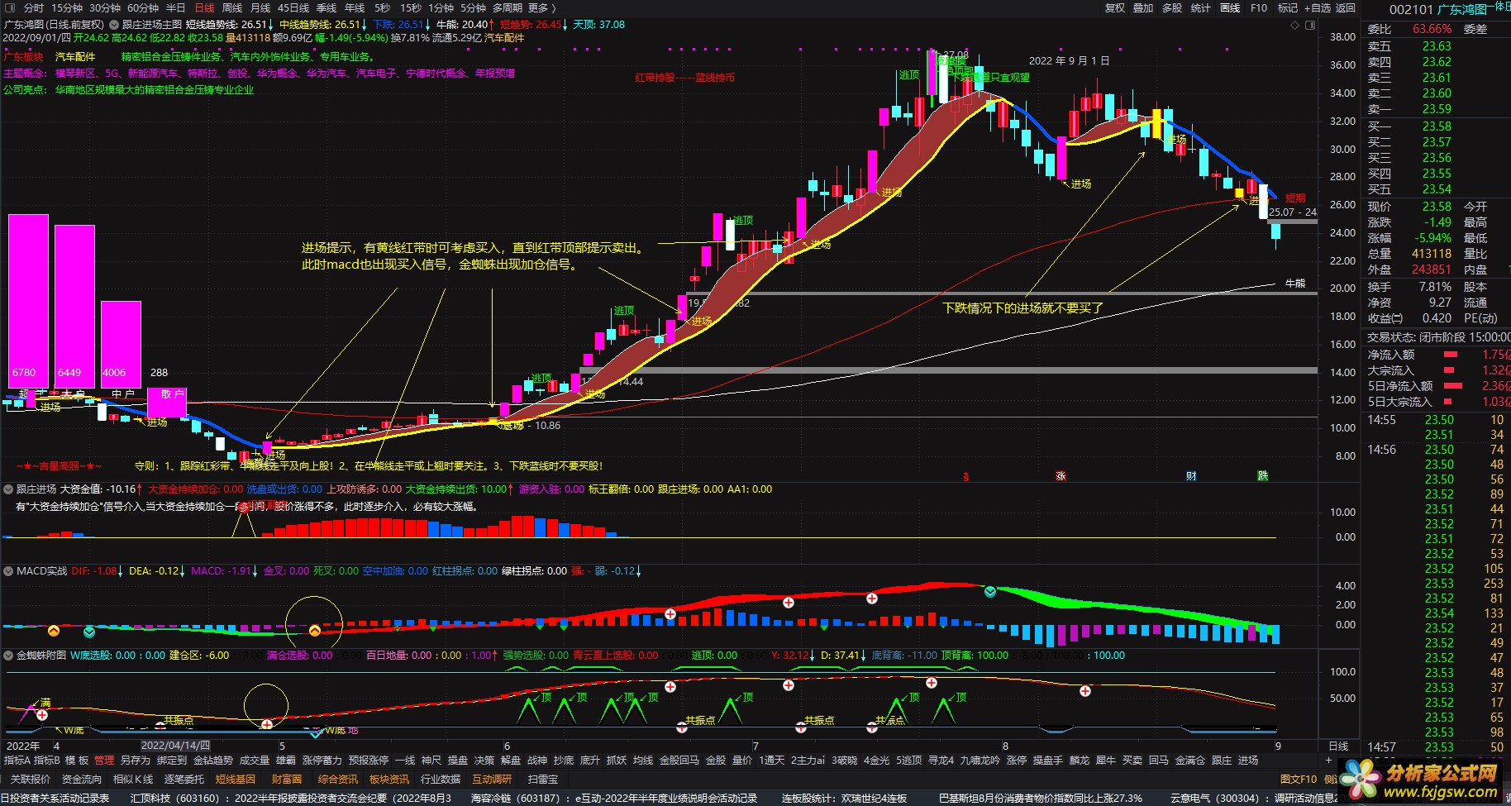Open F10 company info

click(x=1259, y=7)
